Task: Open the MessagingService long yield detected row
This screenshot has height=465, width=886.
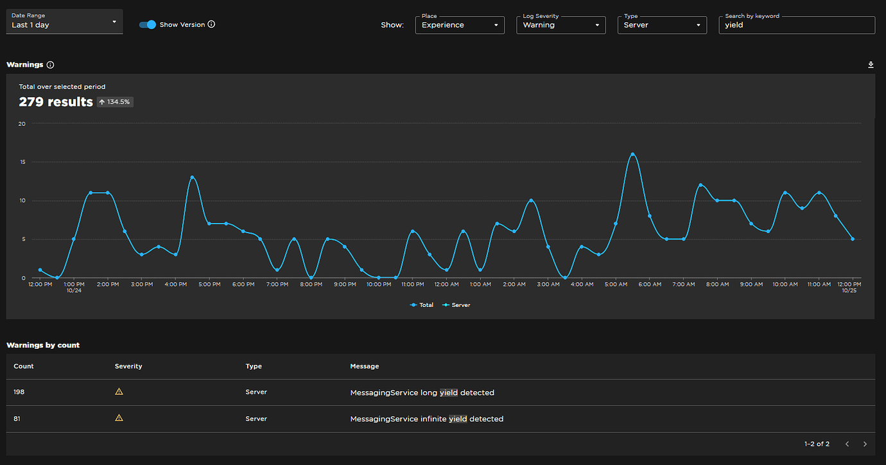Action: click(440, 392)
